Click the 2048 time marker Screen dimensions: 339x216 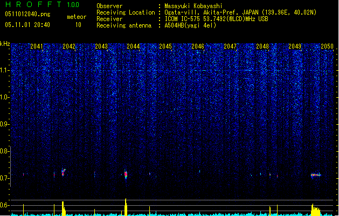tap(262, 46)
